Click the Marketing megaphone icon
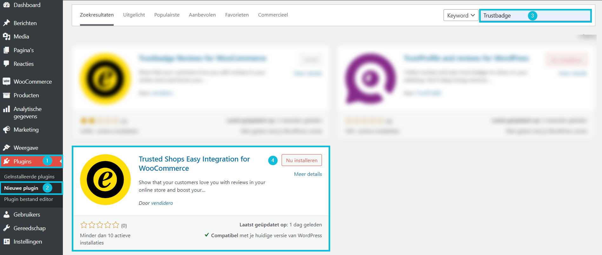Viewport: 602px width, 255px height. pyautogui.click(x=6, y=130)
